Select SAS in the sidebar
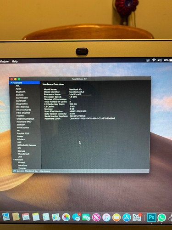Viewport: 172px width, 230px height. (19, 142)
